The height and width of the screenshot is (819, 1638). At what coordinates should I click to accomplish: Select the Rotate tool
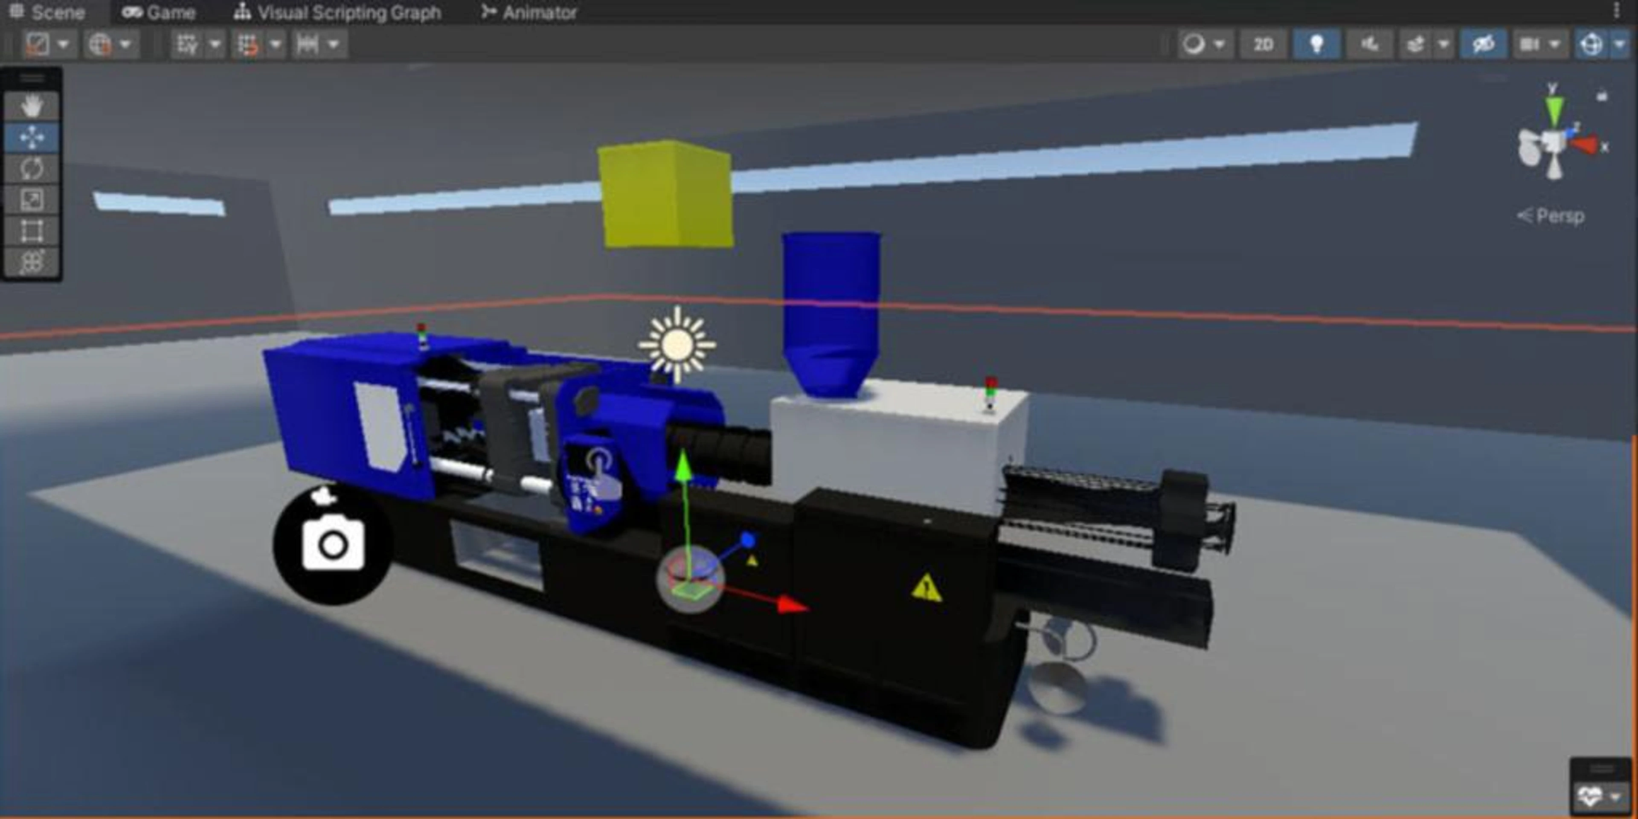pyautogui.click(x=32, y=168)
